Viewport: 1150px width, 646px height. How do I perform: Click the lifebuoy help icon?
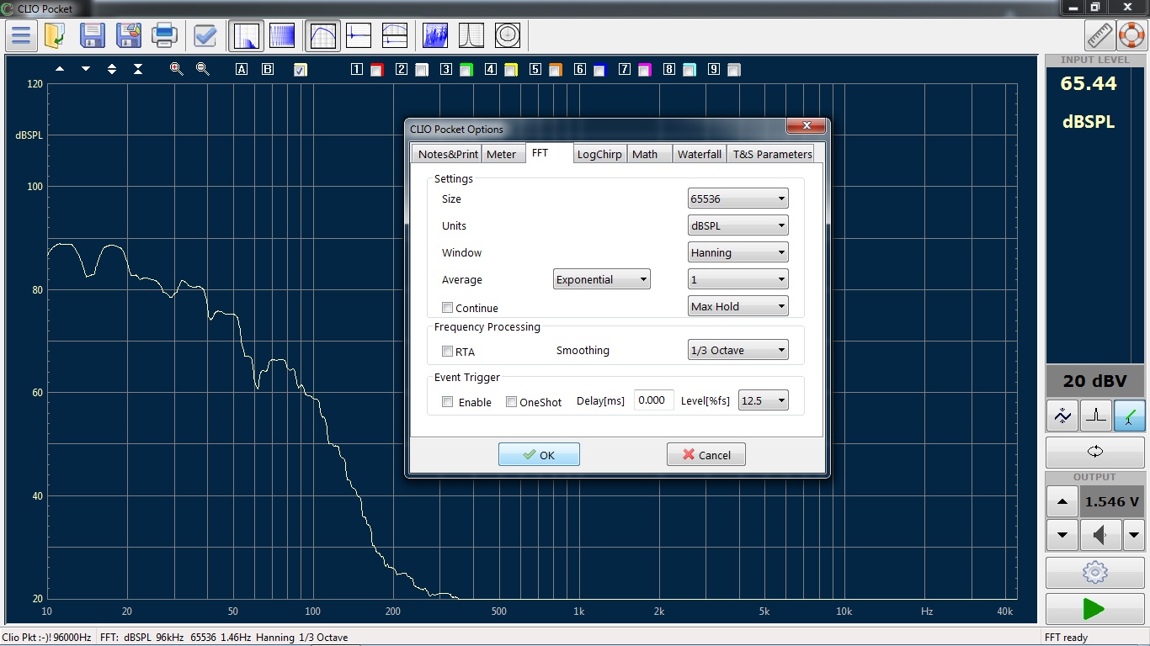coord(1131,35)
